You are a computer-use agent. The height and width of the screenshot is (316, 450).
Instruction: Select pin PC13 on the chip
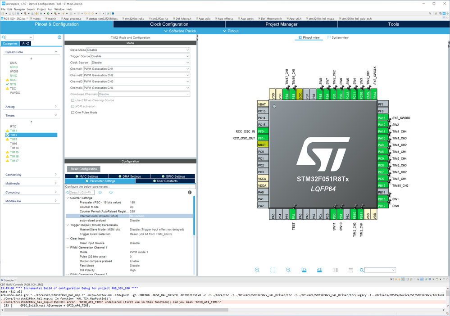263,111
